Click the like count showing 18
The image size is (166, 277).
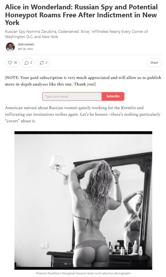coord(15,63)
